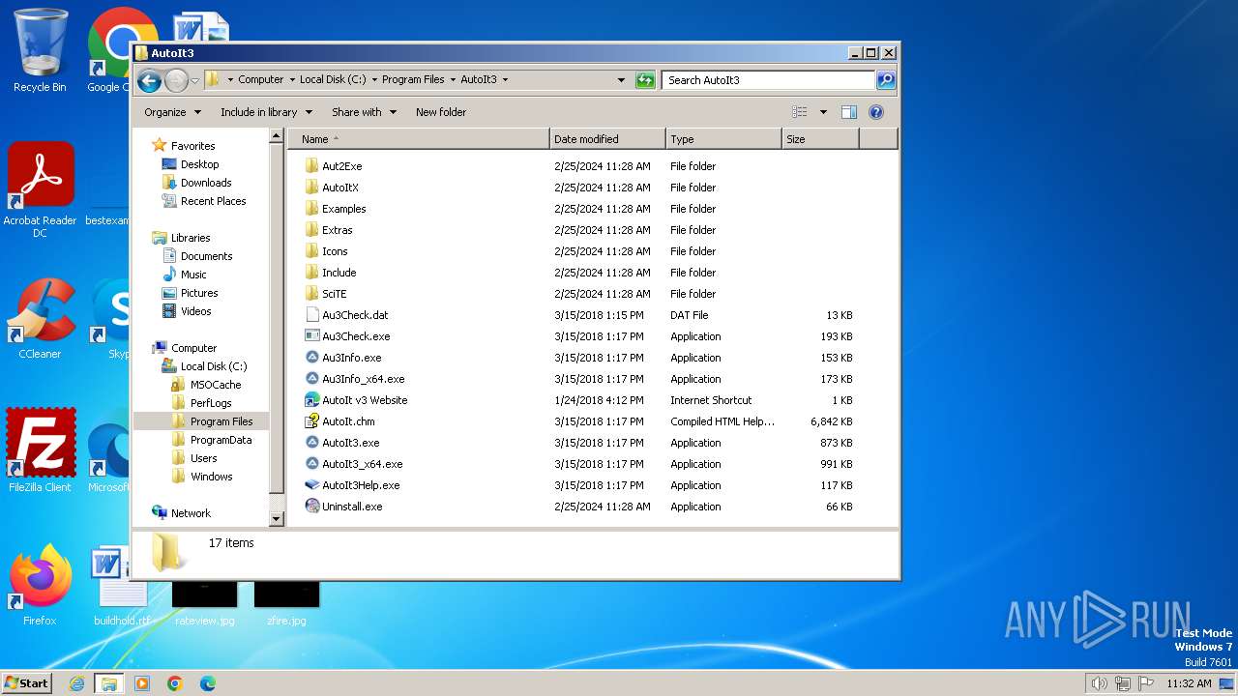Viewport: 1238px width, 696px height.
Task: Select the Au3Info.exe application
Action: (351, 358)
